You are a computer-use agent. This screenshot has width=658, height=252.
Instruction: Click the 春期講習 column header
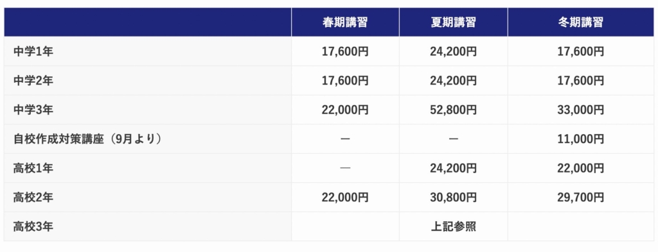coord(345,22)
